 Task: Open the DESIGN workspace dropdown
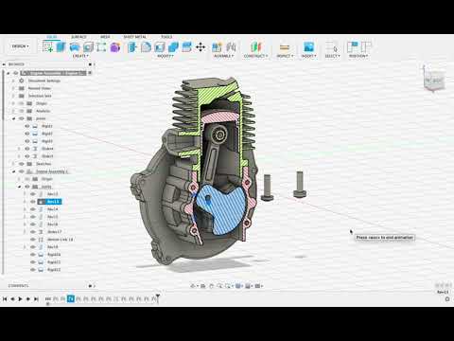(x=20, y=46)
